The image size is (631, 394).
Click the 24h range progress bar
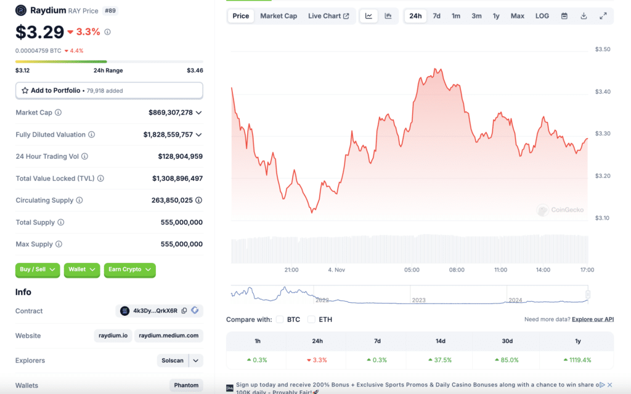(x=109, y=62)
